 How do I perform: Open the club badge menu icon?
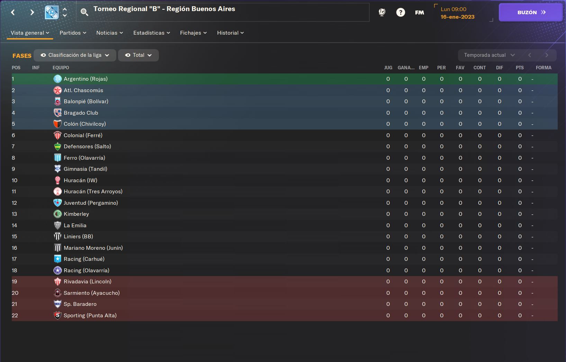coord(52,12)
